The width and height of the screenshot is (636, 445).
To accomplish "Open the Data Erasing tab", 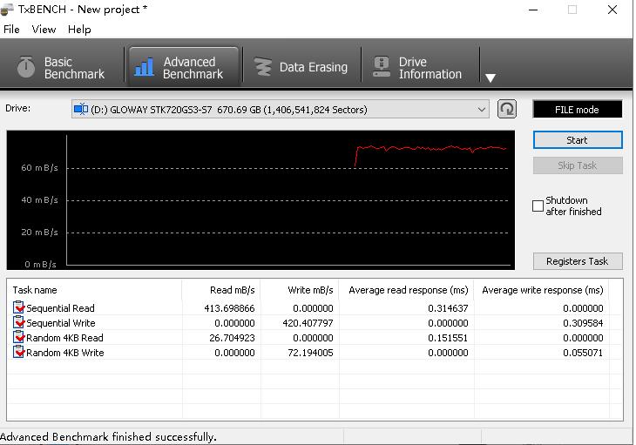I will pyautogui.click(x=301, y=67).
